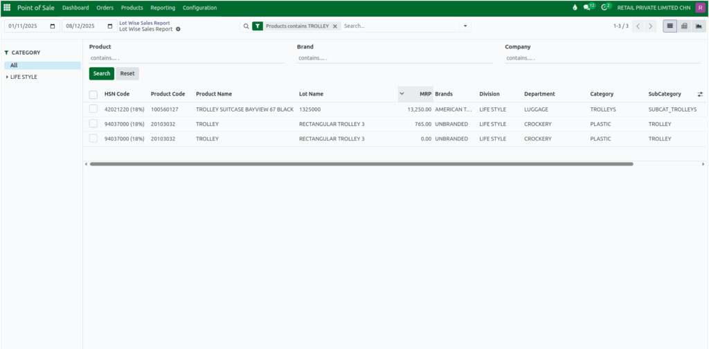Open Reporting menu
This screenshot has height=349, width=709.
163,8
